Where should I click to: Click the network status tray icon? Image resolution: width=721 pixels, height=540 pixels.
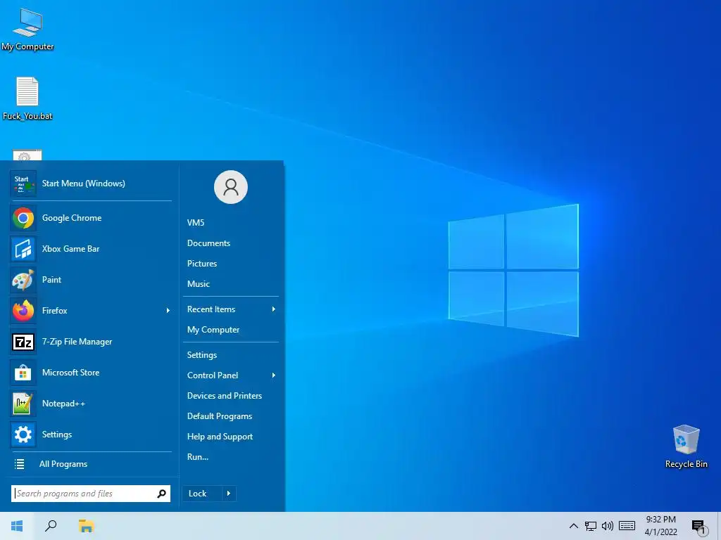(591, 526)
